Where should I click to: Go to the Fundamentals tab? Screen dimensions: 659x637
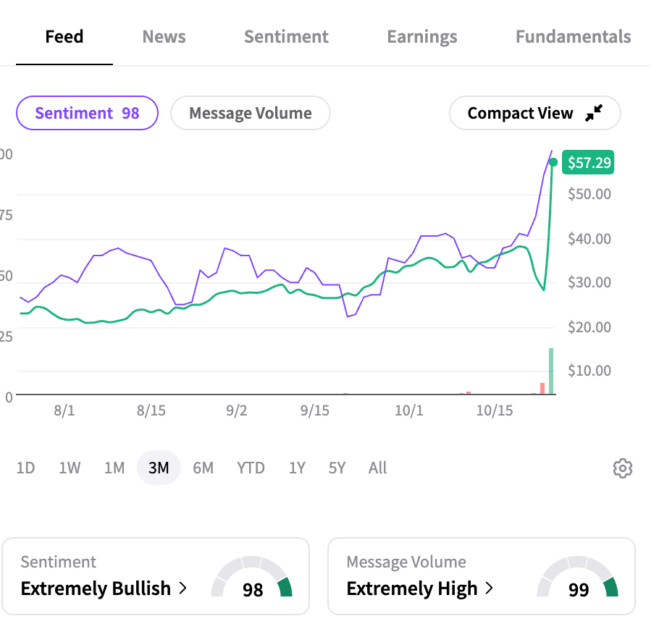coord(573,37)
